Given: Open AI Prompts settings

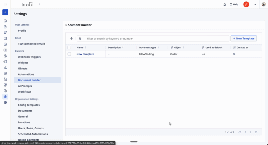Looking at the screenshot, I should point(25,86).
